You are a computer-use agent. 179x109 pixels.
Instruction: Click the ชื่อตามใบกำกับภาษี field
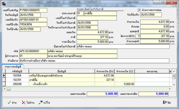(x=123, y=47)
